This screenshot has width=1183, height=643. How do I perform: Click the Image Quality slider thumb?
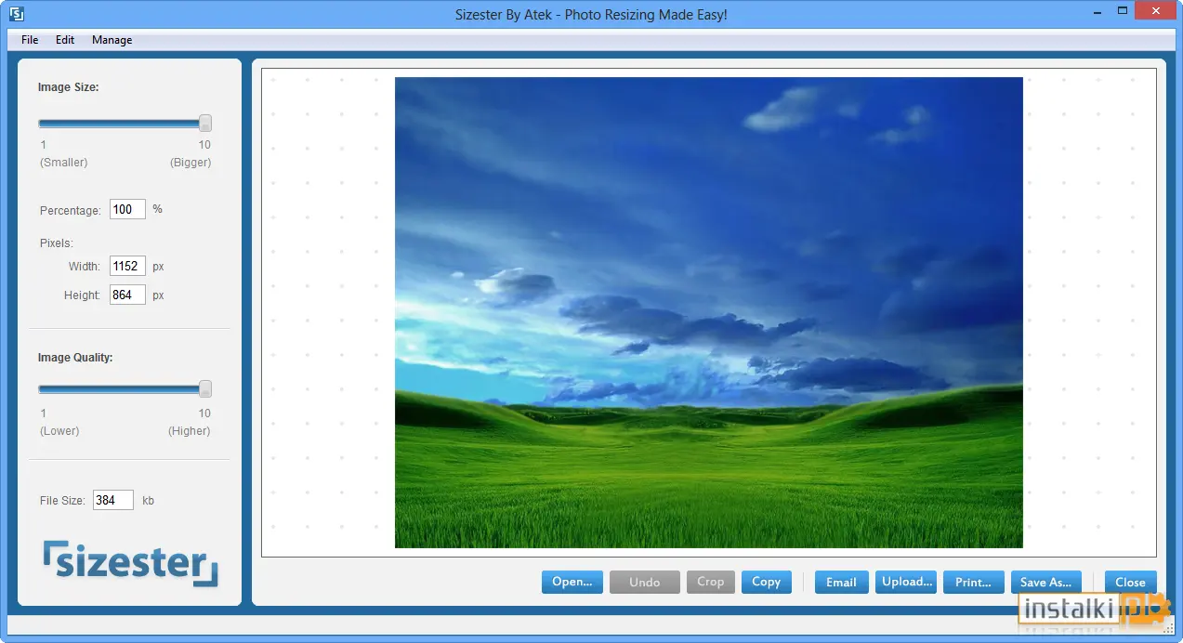pos(205,389)
